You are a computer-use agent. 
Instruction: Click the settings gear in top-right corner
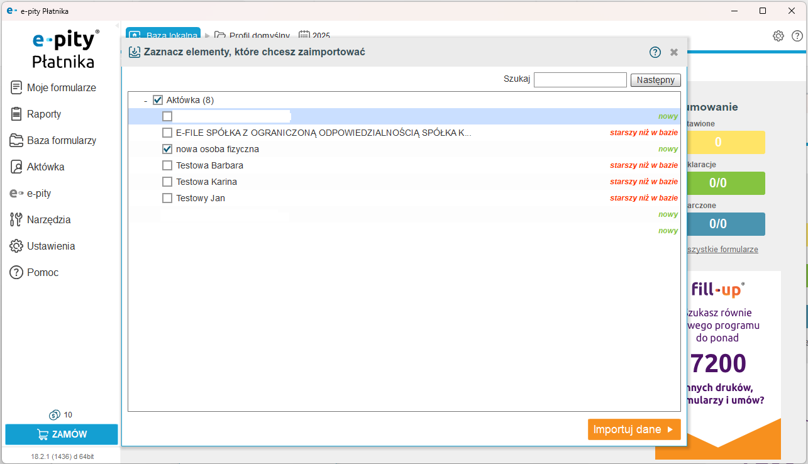click(778, 36)
